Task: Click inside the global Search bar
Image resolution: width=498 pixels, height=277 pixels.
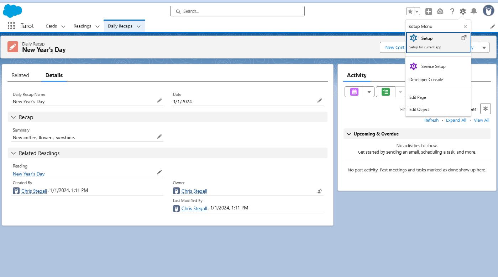Action: pos(237,11)
